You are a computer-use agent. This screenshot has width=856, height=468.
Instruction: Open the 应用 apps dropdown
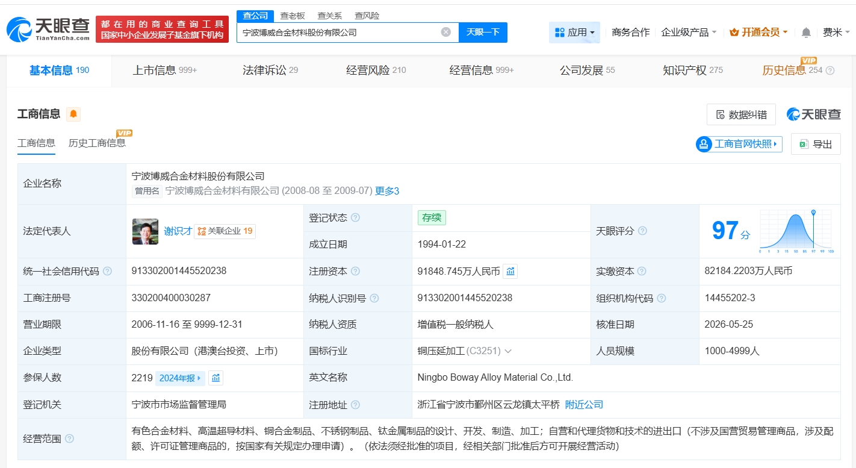(x=574, y=33)
